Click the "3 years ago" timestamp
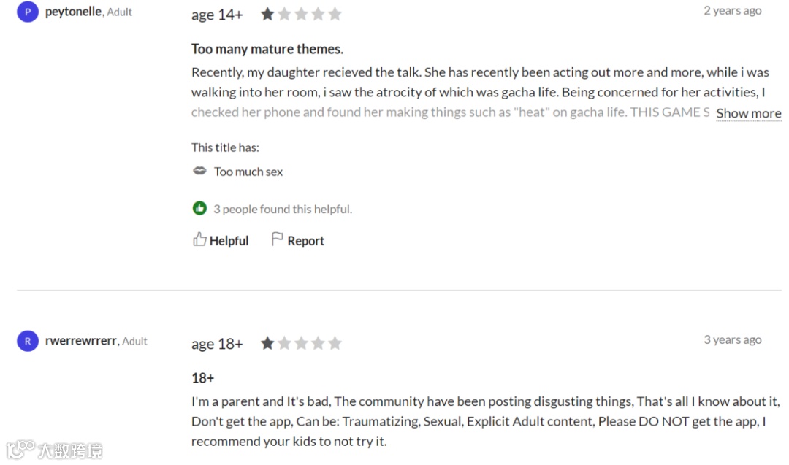The image size is (789, 465). 732,339
